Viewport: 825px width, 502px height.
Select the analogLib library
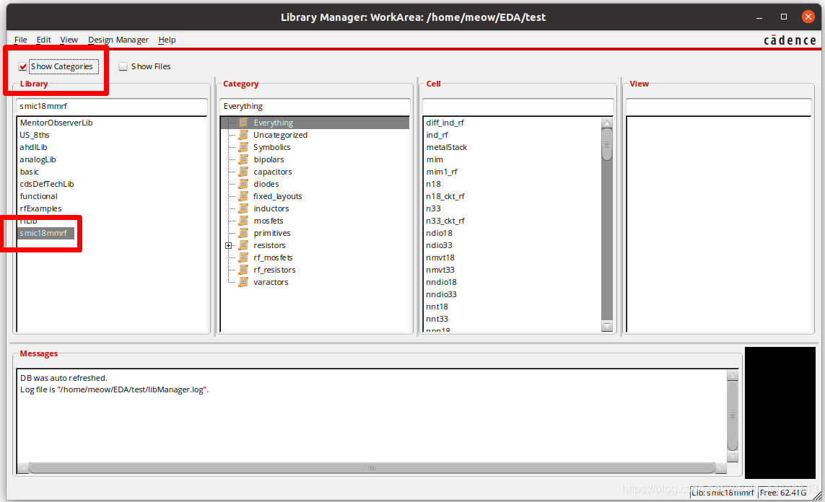[x=38, y=159]
